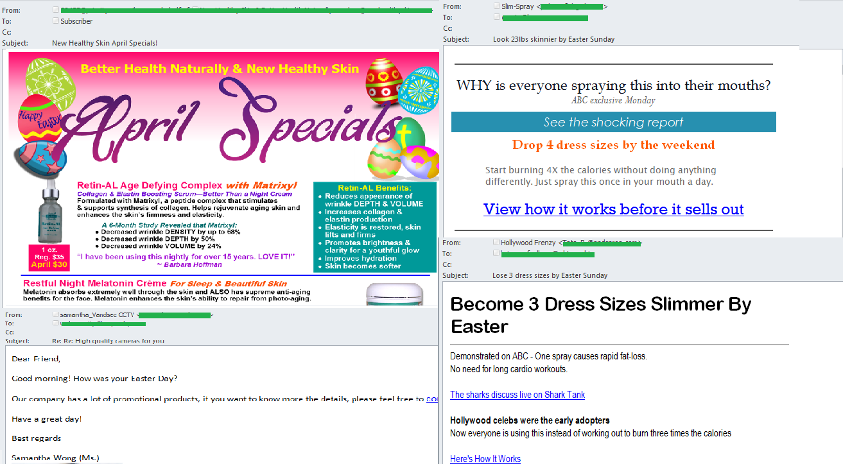Viewport: 843px width, 464px height.
Task: Click the "Happy Easter" egg graphic
Action: (x=40, y=118)
